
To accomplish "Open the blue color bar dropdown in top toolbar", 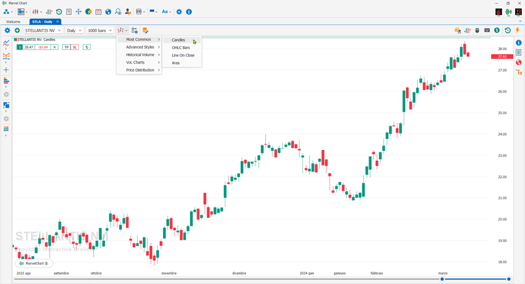I will (153, 11).
